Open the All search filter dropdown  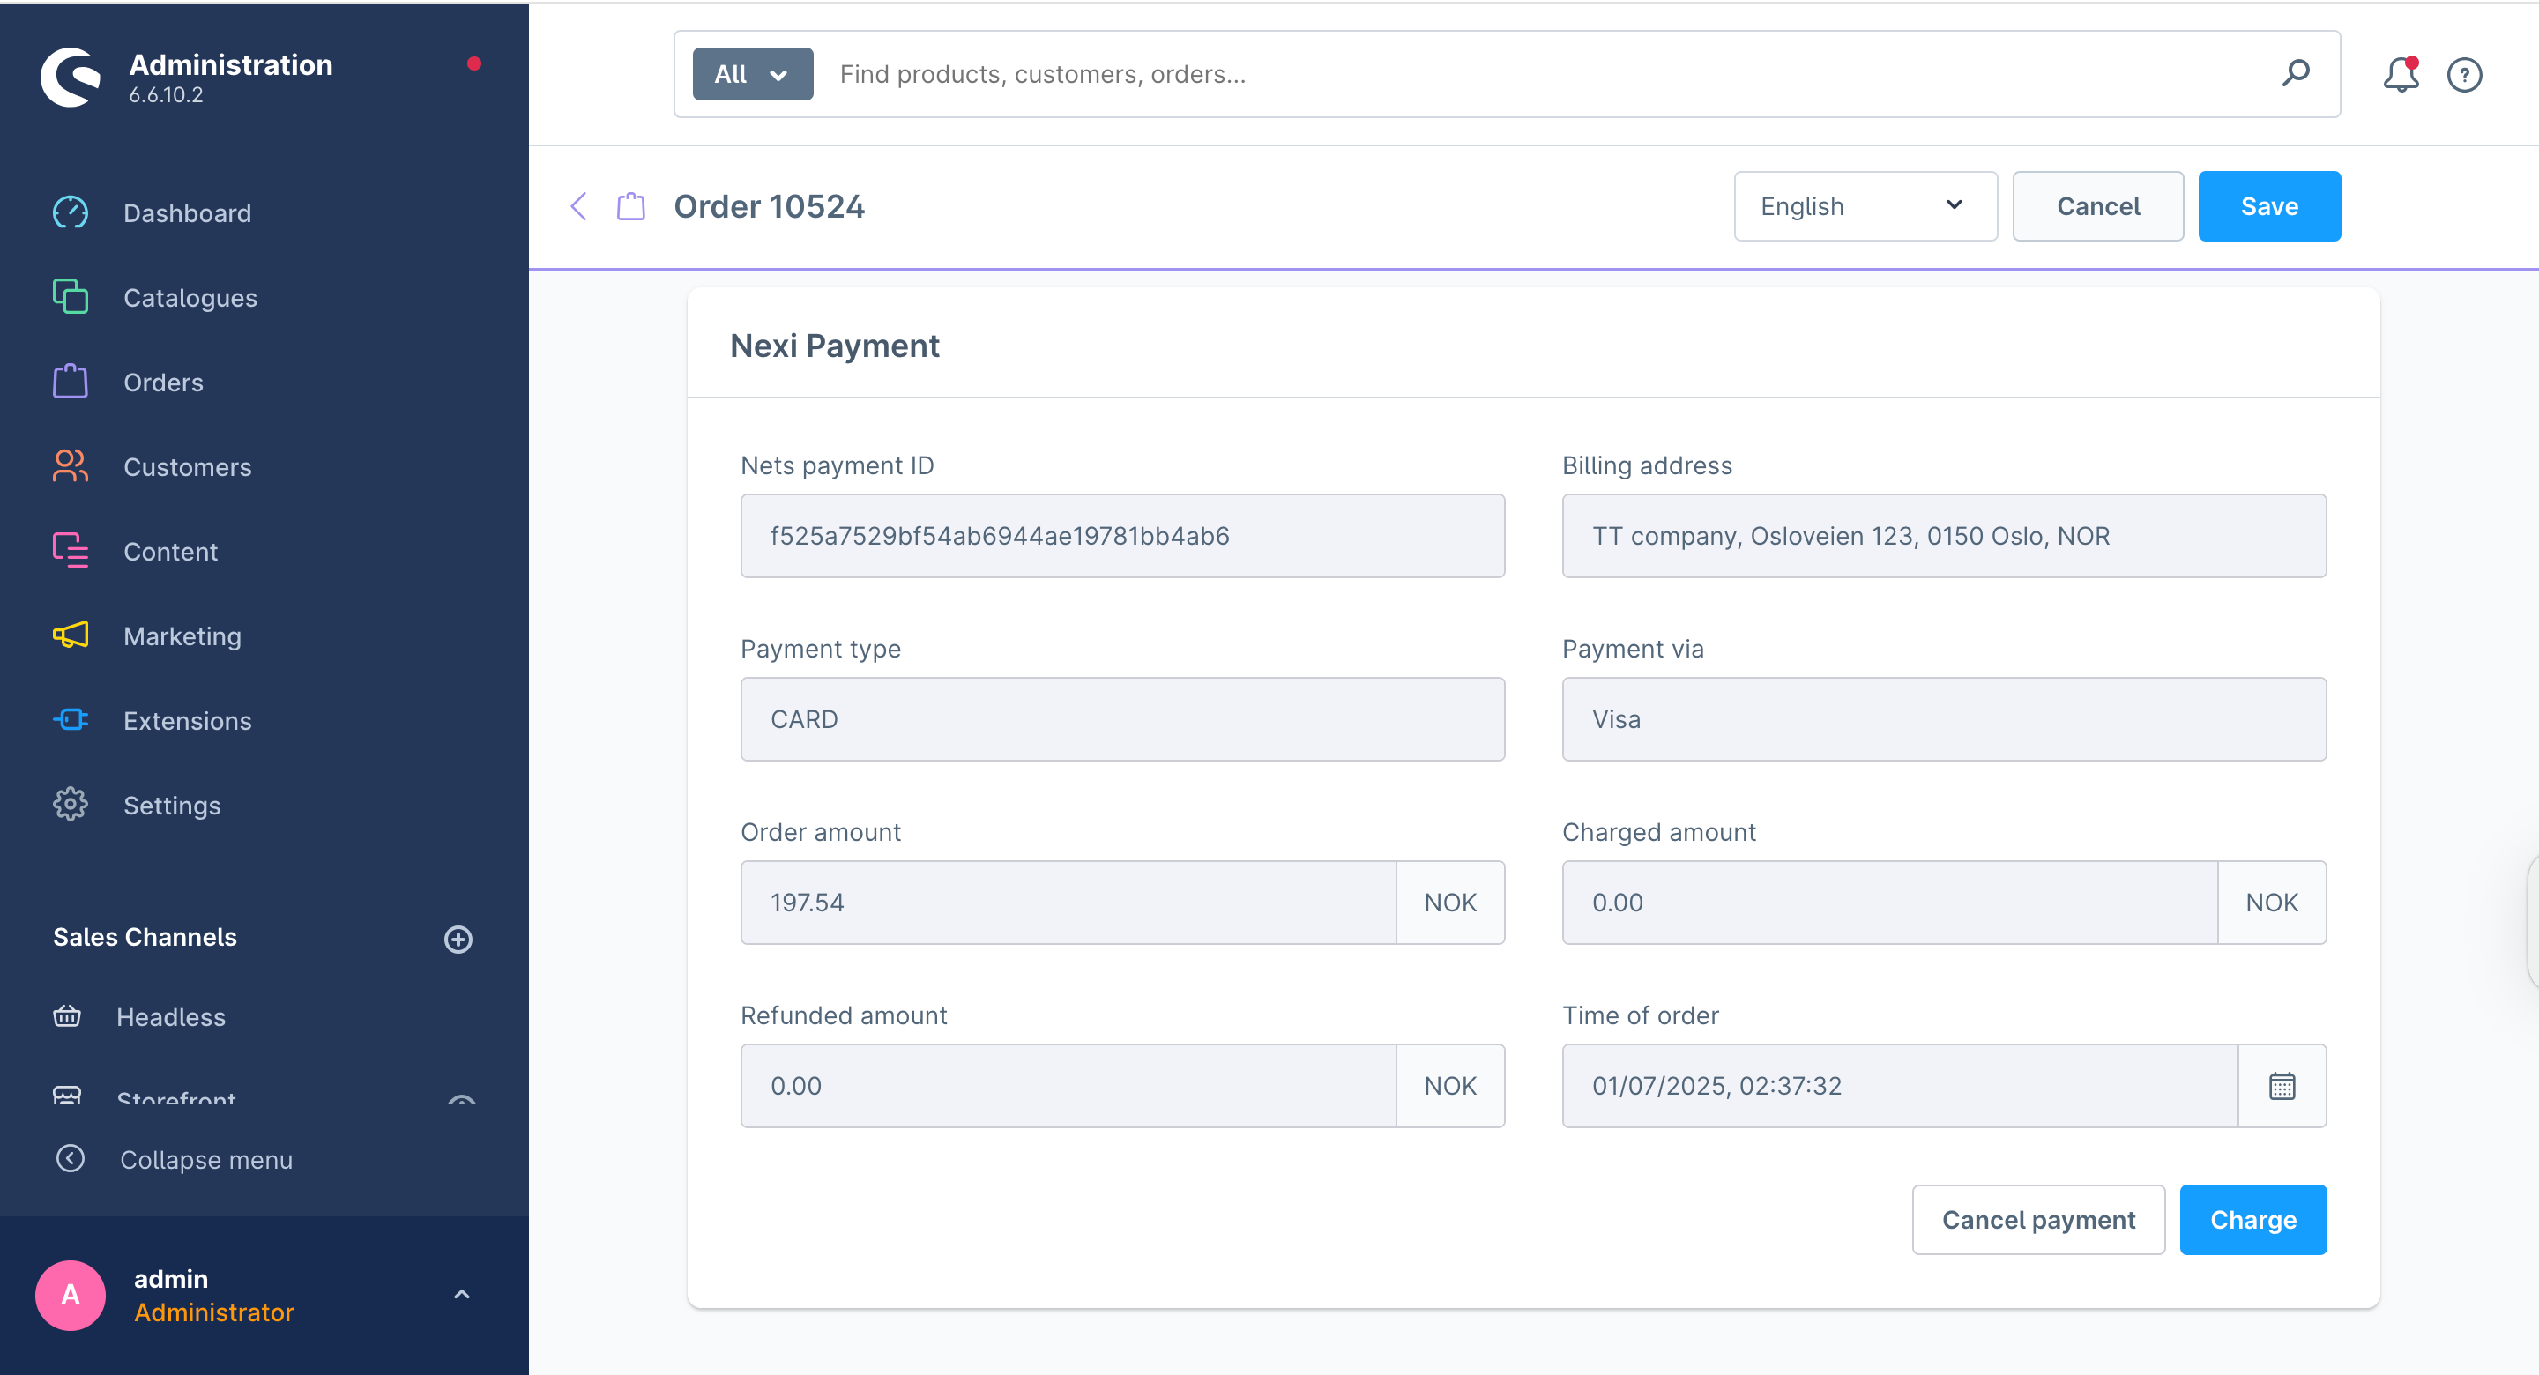click(x=752, y=73)
